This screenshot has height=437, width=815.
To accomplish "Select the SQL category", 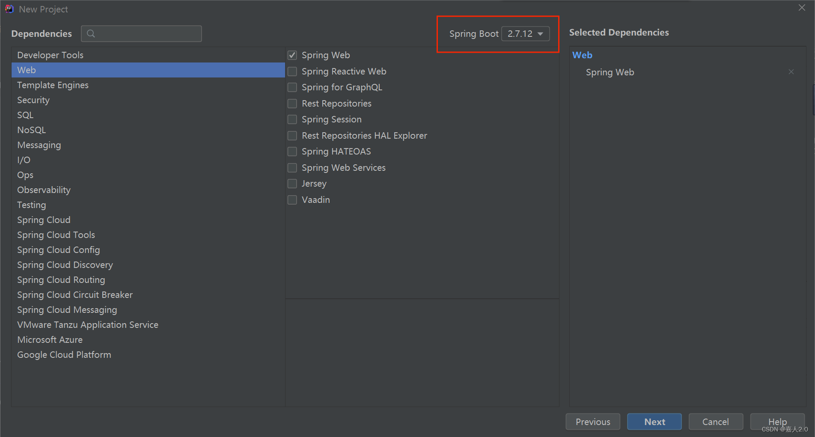I will (x=148, y=115).
